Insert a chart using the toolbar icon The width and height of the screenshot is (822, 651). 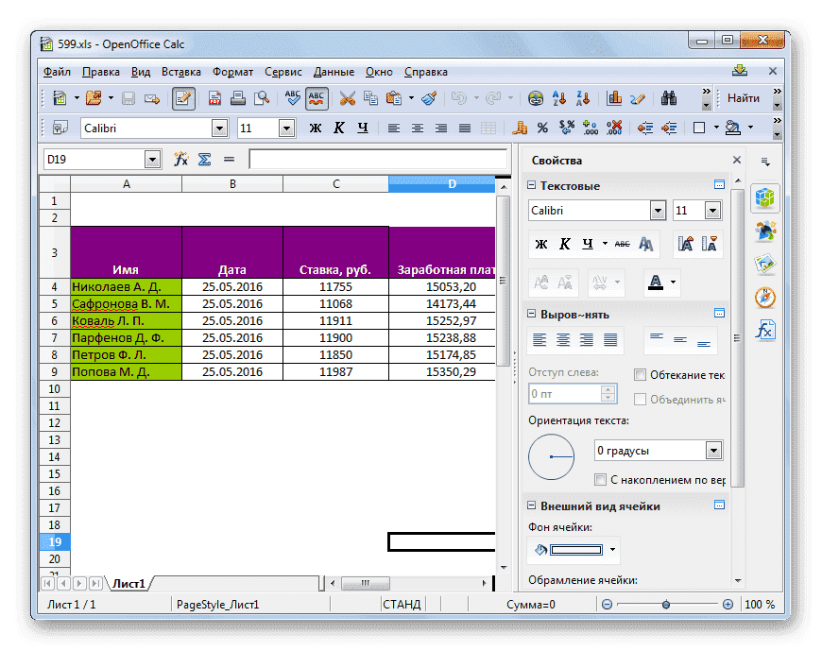click(614, 98)
